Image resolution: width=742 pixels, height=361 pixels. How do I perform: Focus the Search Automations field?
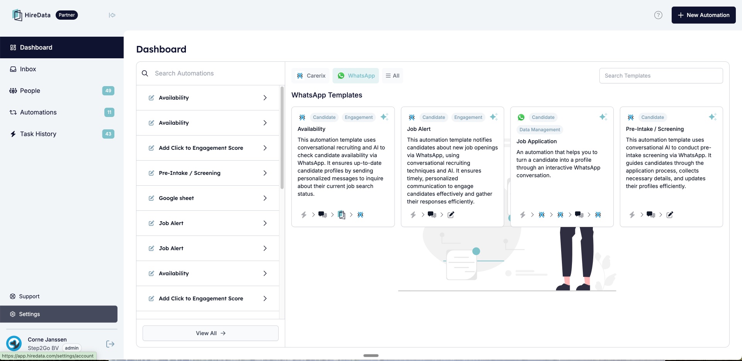(x=211, y=73)
